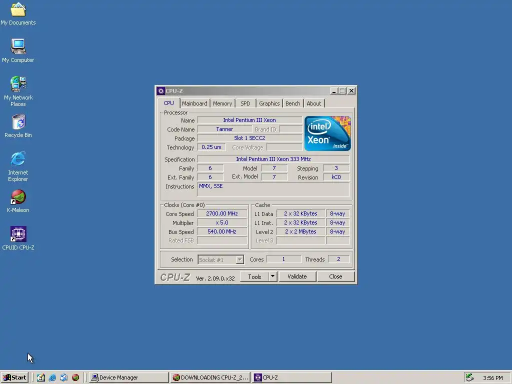Expand the Tools dropdown arrow
Image resolution: width=512 pixels, height=384 pixels.
pos(273,276)
